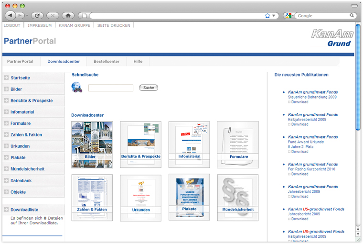
Task: Reload the page with the refresh button
Action: 37,15
